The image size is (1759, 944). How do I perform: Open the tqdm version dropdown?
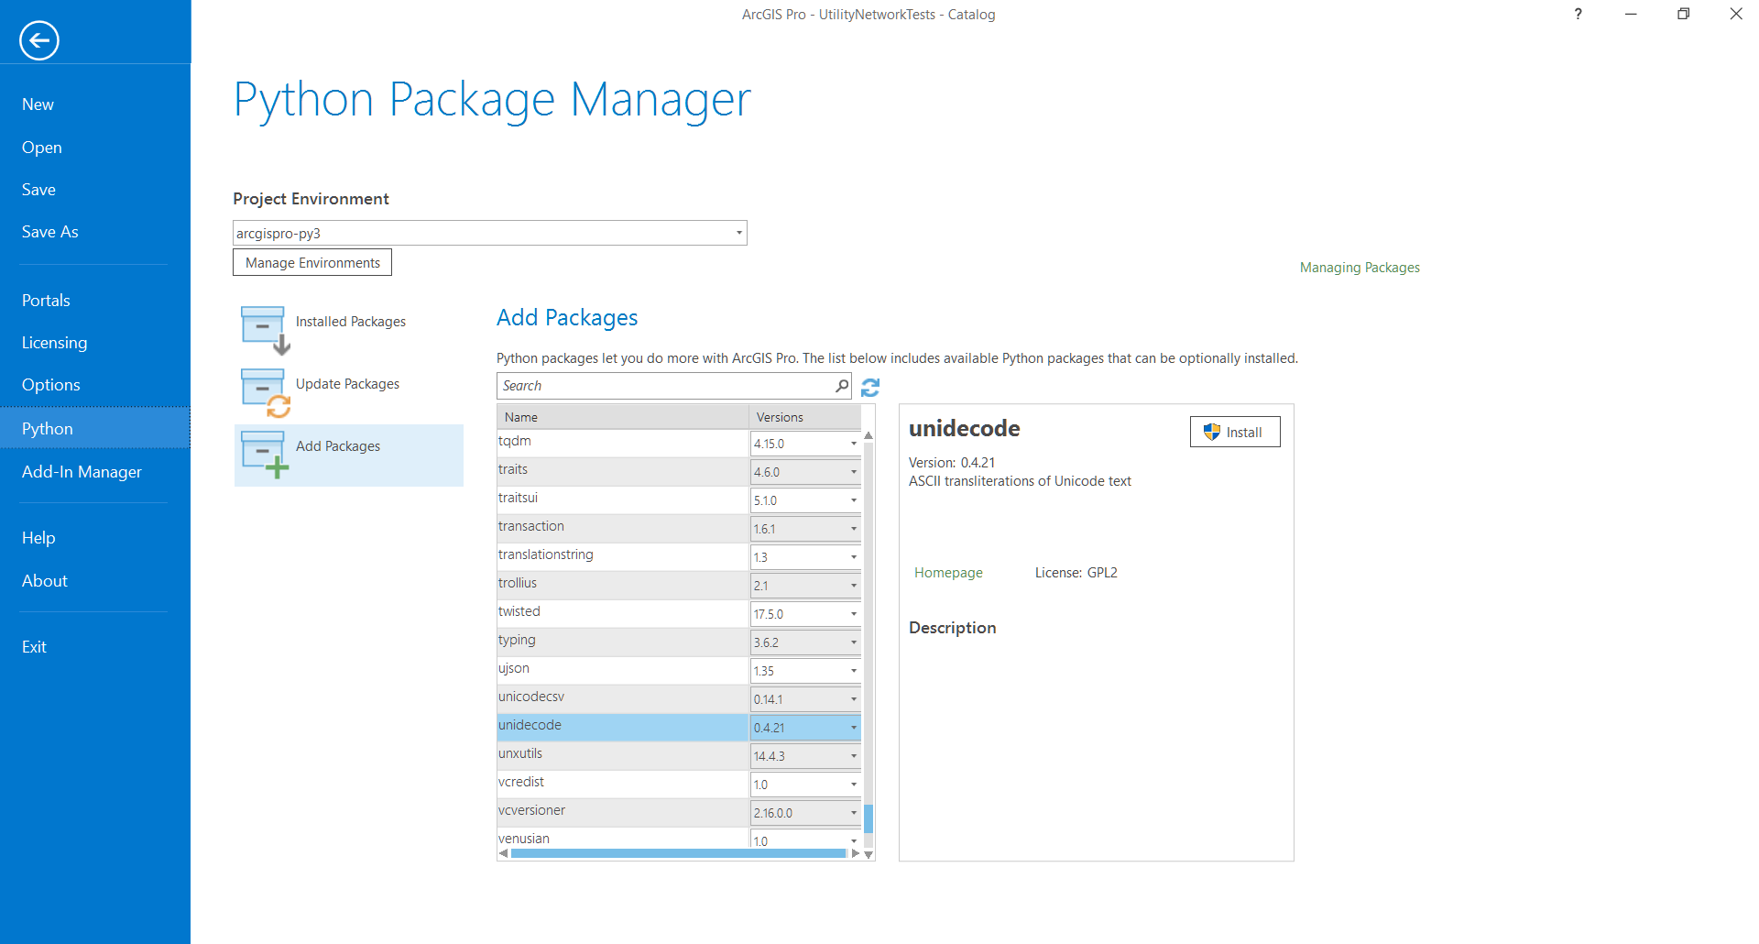853,444
